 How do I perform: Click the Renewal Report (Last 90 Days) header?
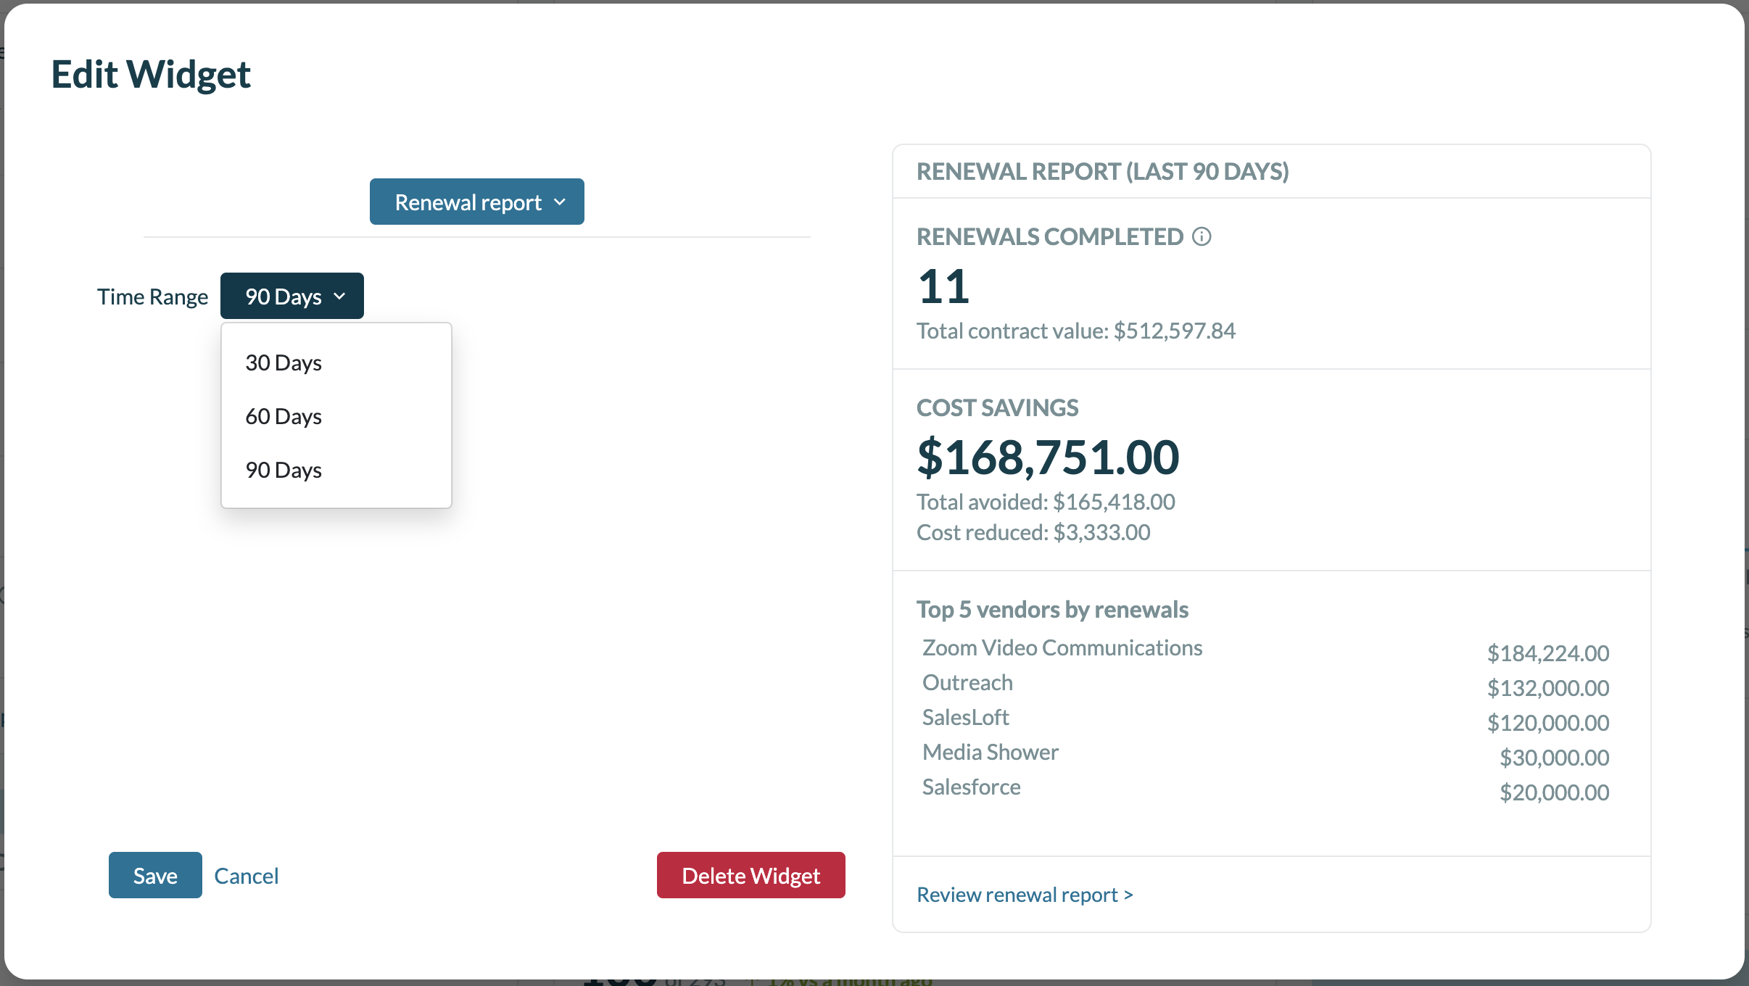point(1102,172)
